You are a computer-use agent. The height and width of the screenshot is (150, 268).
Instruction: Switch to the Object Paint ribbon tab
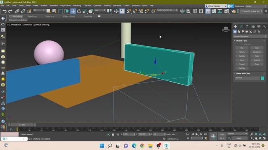click(69, 17)
